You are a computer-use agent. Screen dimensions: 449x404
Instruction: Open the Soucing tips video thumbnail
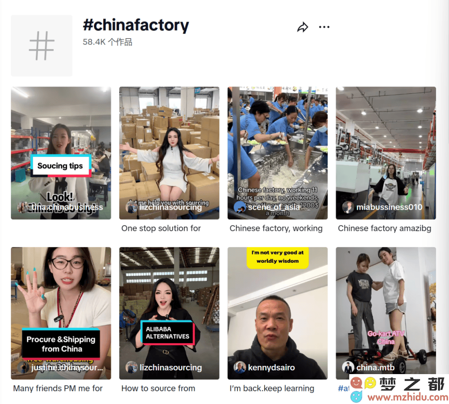61,153
